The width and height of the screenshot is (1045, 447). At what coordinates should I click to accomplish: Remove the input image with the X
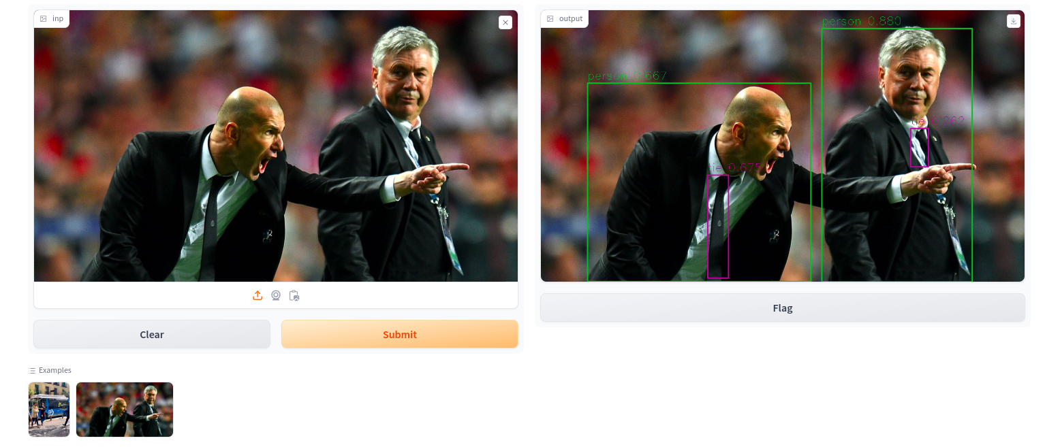(505, 22)
